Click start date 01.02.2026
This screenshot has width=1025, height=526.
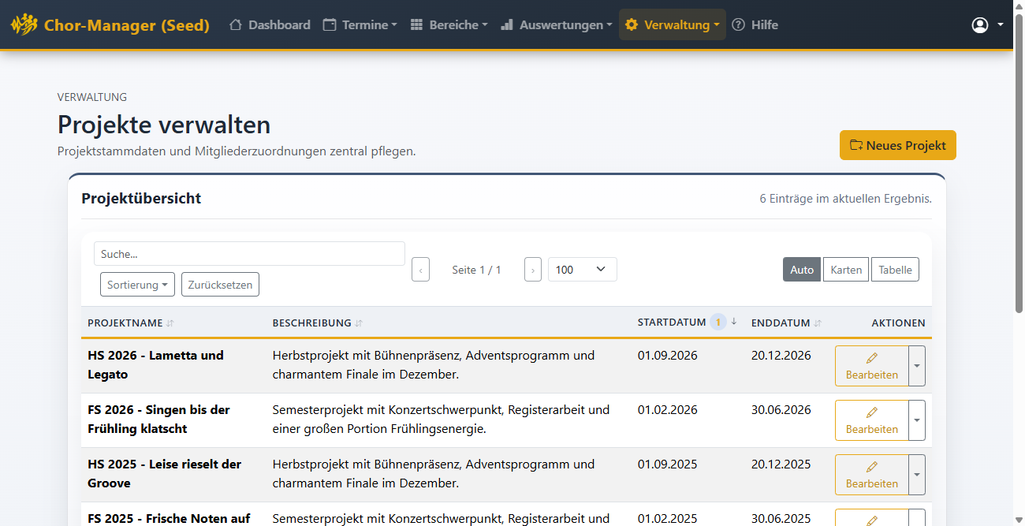(x=668, y=409)
